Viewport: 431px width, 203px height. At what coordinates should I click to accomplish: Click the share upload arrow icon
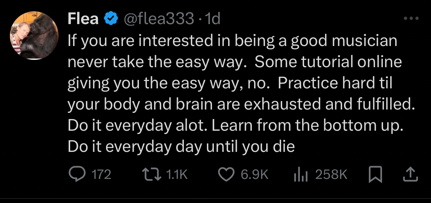pyautogui.click(x=409, y=174)
